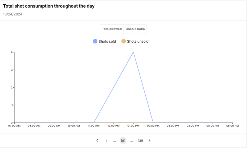Switch to Total Brewed view
The height and width of the screenshot is (148, 247).
pyautogui.click(x=112, y=29)
